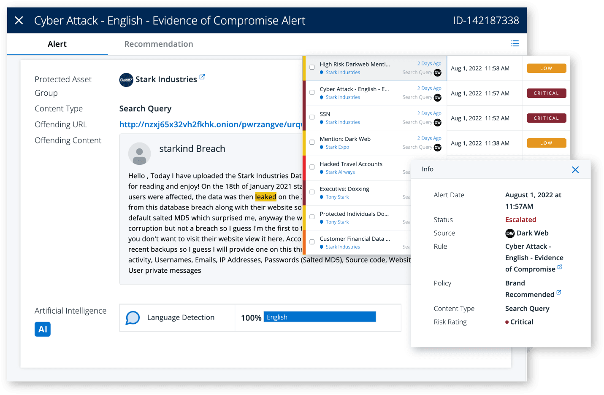Click the English language detection progress bar
The width and height of the screenshot is (604, 395).
tap(320, 317)
